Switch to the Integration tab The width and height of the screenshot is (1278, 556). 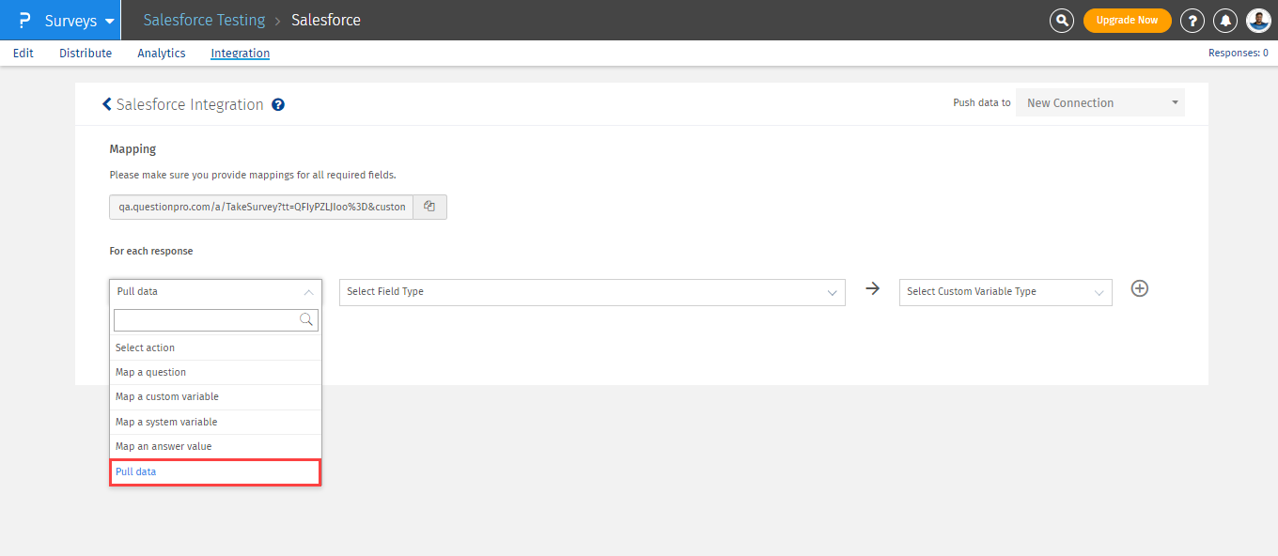pos(241,54)
